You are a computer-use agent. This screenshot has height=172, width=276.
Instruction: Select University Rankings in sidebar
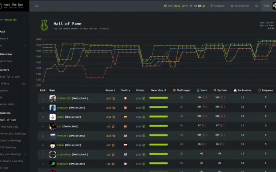tap(13, 134)
